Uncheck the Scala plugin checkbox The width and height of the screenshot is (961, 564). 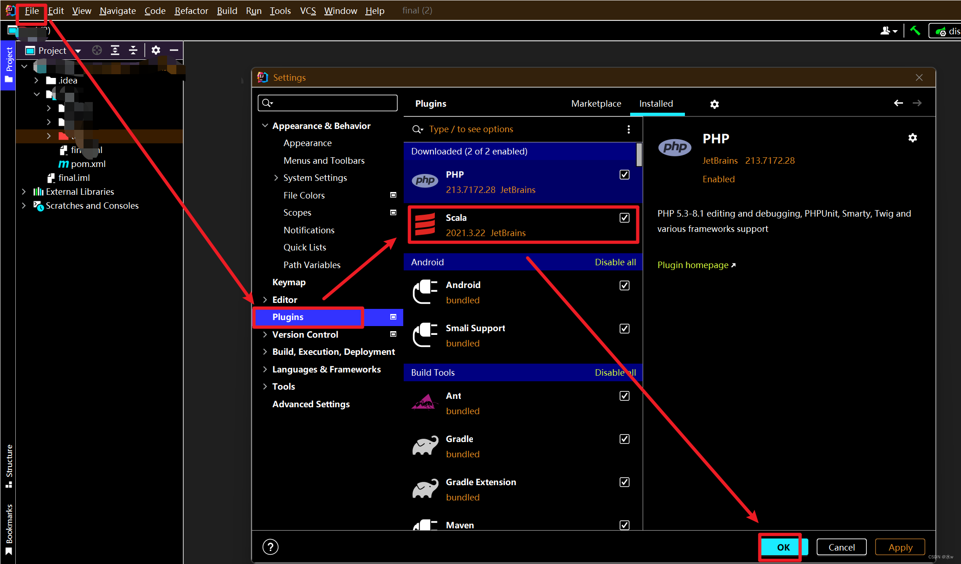tap(625, 218)
